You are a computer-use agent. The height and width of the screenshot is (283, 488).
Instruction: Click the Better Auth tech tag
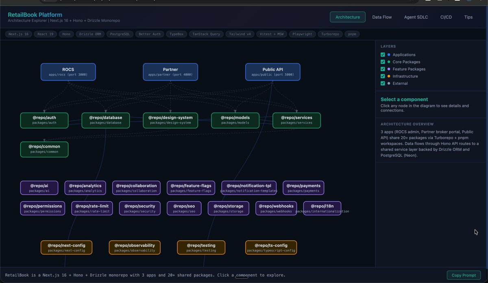point(149,34)
